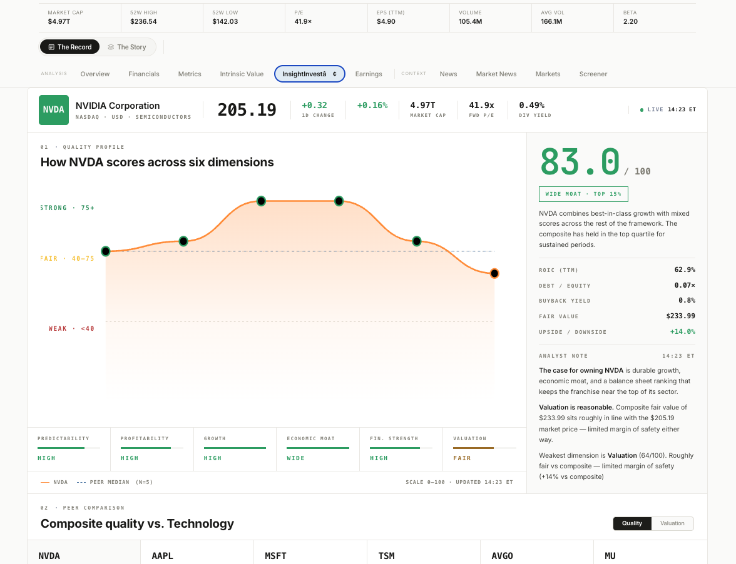Open the Intrinsic Value tab
Viewport: 736px width, 564px height.
point(242,74)
